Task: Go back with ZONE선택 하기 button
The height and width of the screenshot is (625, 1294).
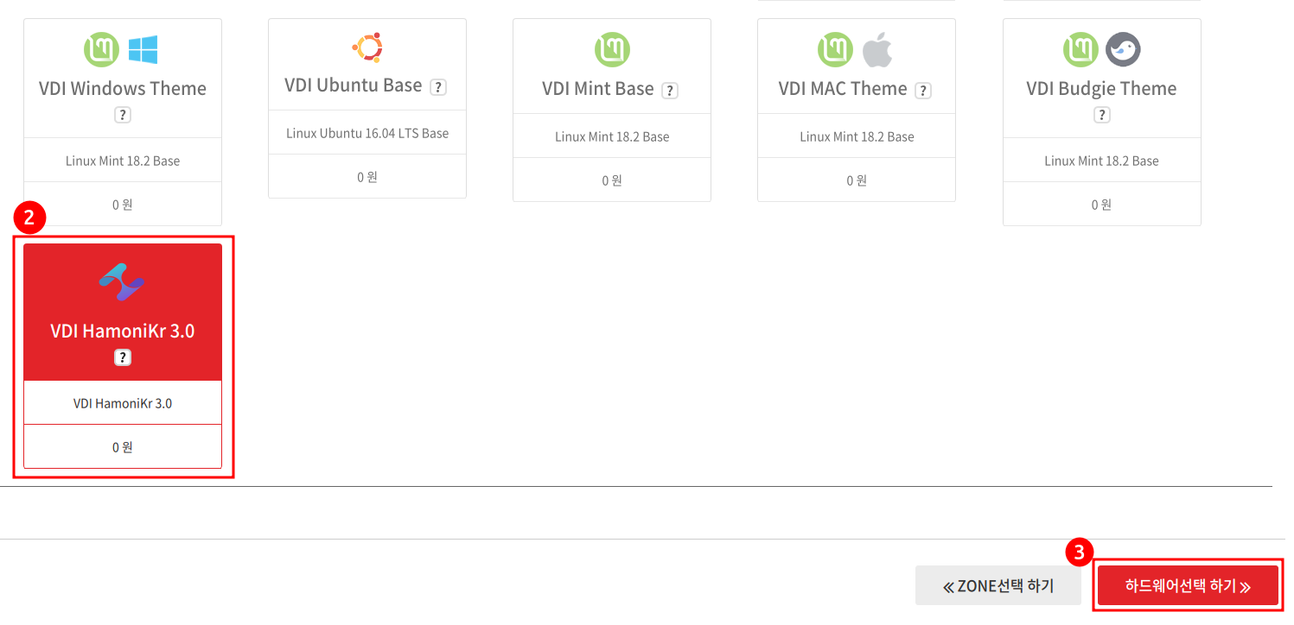Action: (x=998, y=586)
